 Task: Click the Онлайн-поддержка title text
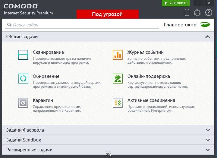149,76
